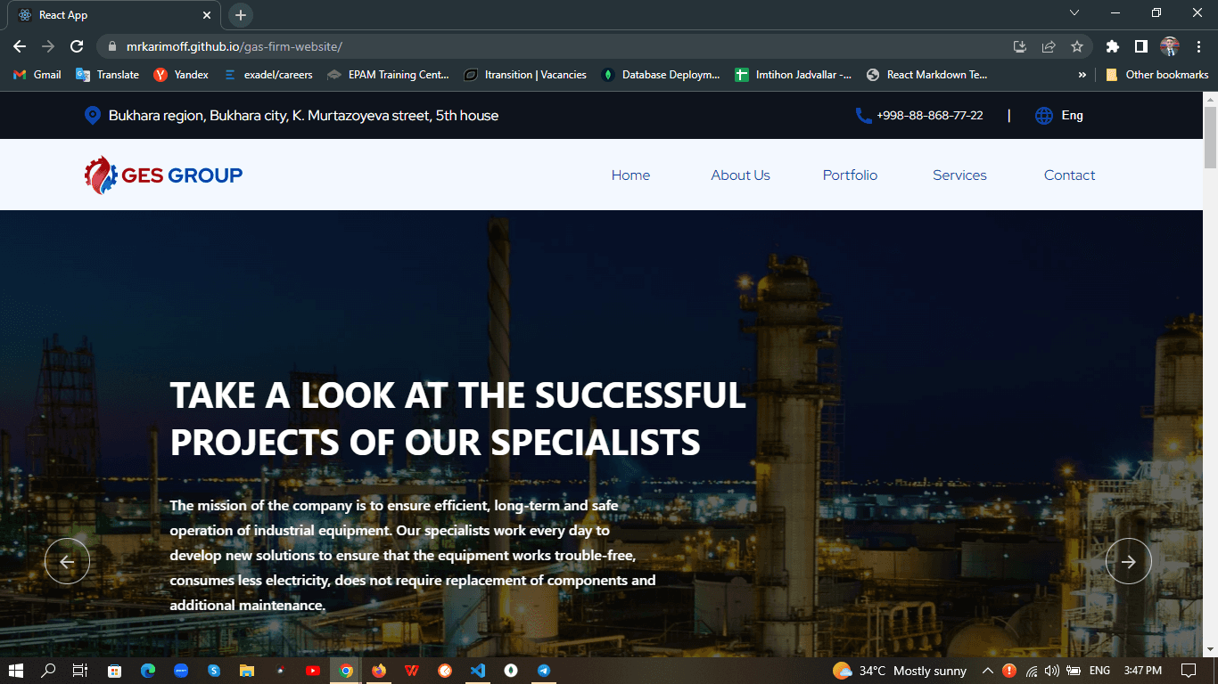Viewport: 1218px width, 684px height.
Task: Open Telegram from the taskbar
Action: coord(544,670)
